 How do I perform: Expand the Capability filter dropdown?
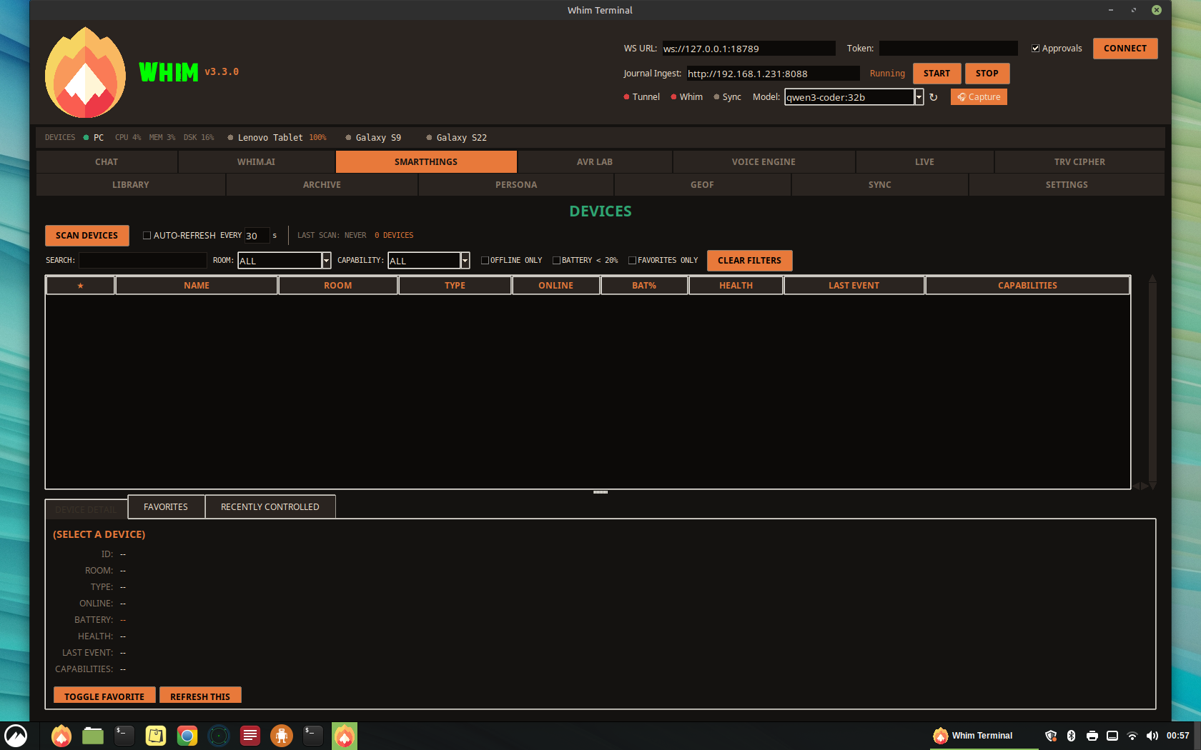[465, 261]
